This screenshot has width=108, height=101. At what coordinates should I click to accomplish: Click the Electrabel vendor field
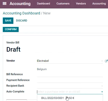click(69, 61)
